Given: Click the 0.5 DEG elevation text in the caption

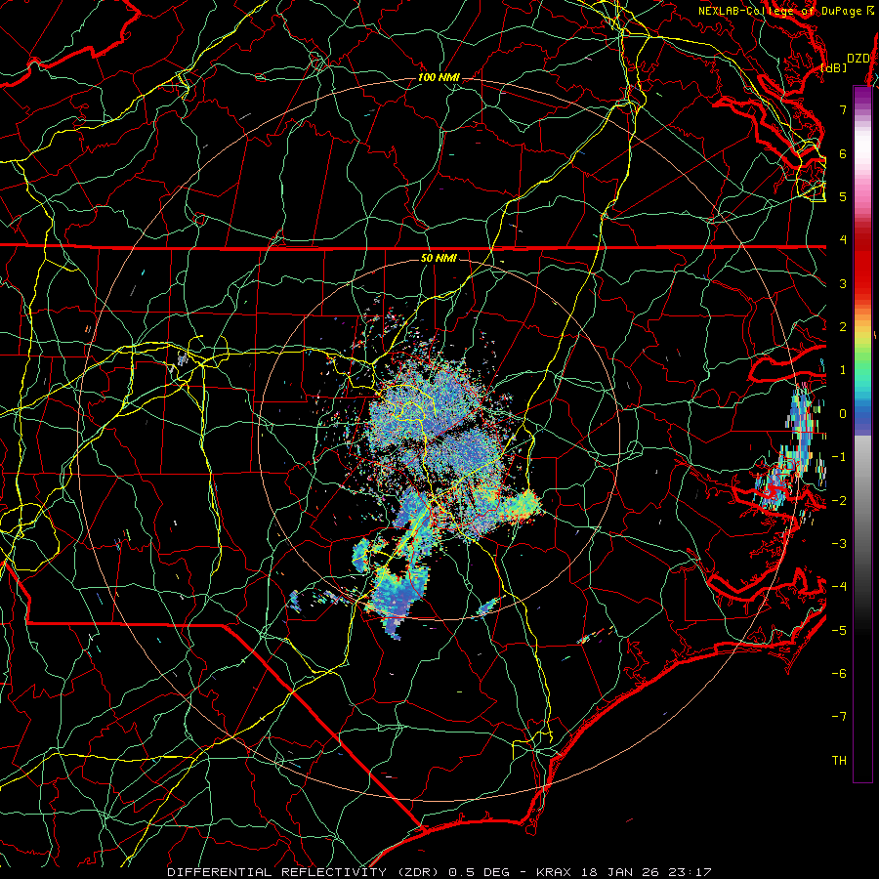Looking at the screenshot, I should point(480,872).
